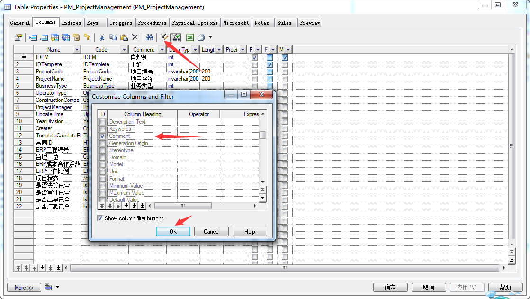530x299 pixels.
Task: Move item to bottom in dialog list
Action: tap(142, 206)
